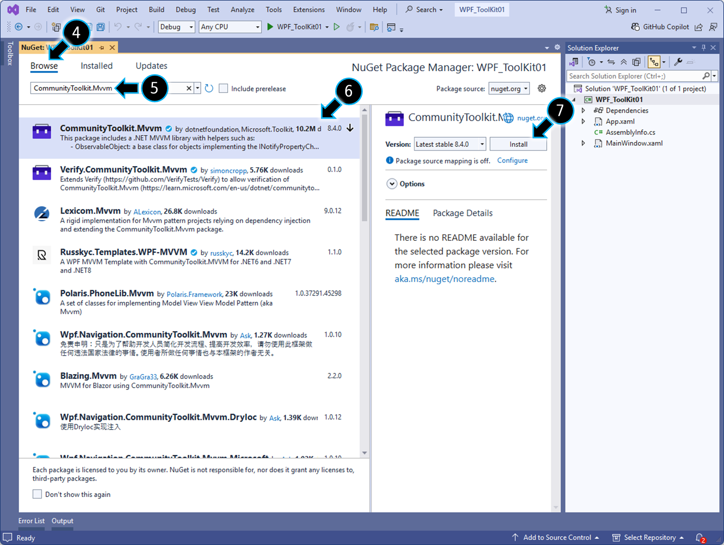The width and height of the screenshot is (724, 545).
Task: Click Show All Files icon
Action: pyautogui.click(x=636, y=62)
